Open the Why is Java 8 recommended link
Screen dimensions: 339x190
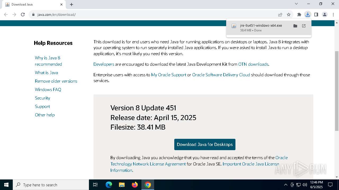click(48, 61)
